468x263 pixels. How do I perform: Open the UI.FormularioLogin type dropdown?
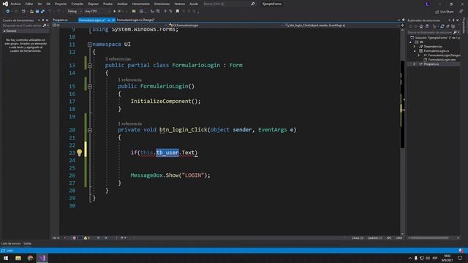coord(226,26)
